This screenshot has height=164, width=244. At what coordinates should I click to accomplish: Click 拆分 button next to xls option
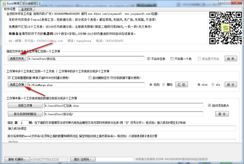tap(231, 85)
